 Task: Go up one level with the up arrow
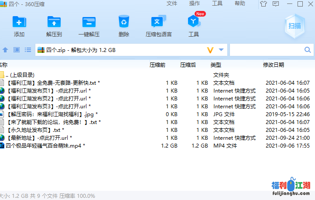coord(6,50)
